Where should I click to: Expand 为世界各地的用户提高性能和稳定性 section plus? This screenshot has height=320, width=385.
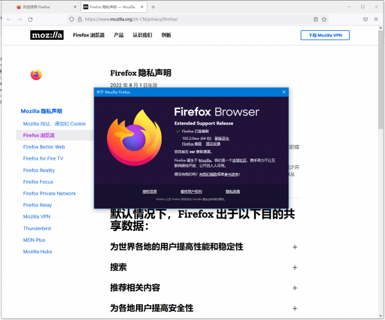pos(295,247)
